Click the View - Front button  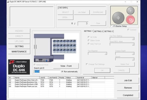66,66
